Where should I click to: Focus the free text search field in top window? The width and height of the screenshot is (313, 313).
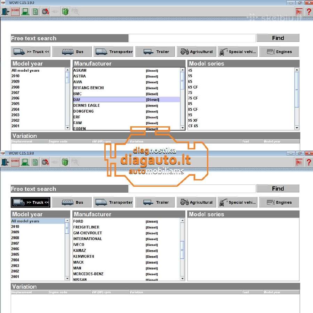pyautogui.click(x=192, y=38)
